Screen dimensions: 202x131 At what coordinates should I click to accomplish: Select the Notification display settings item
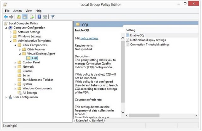click(x=148, y=40)
